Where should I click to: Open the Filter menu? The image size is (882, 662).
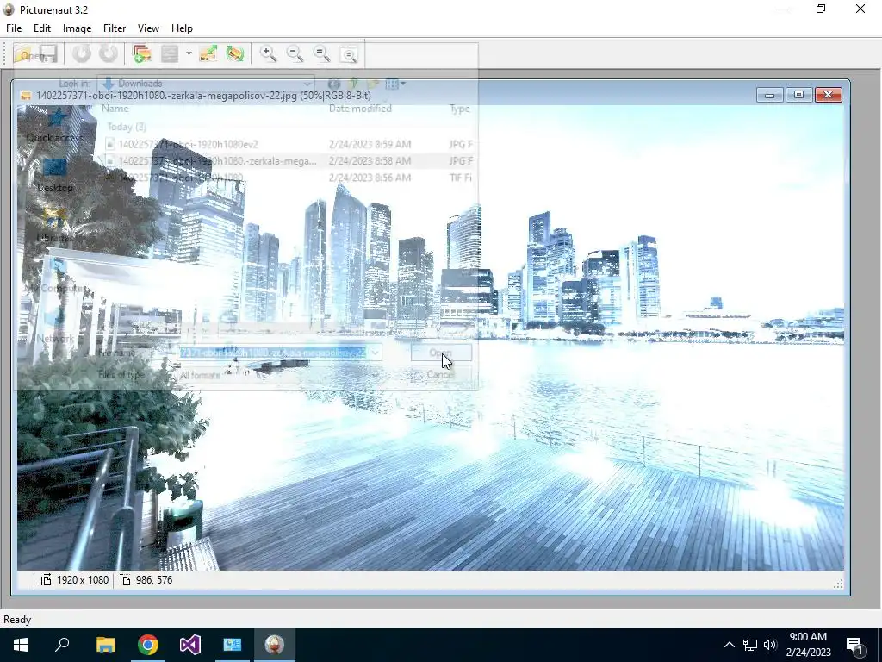pyautogui.click(x=115, y=28)
